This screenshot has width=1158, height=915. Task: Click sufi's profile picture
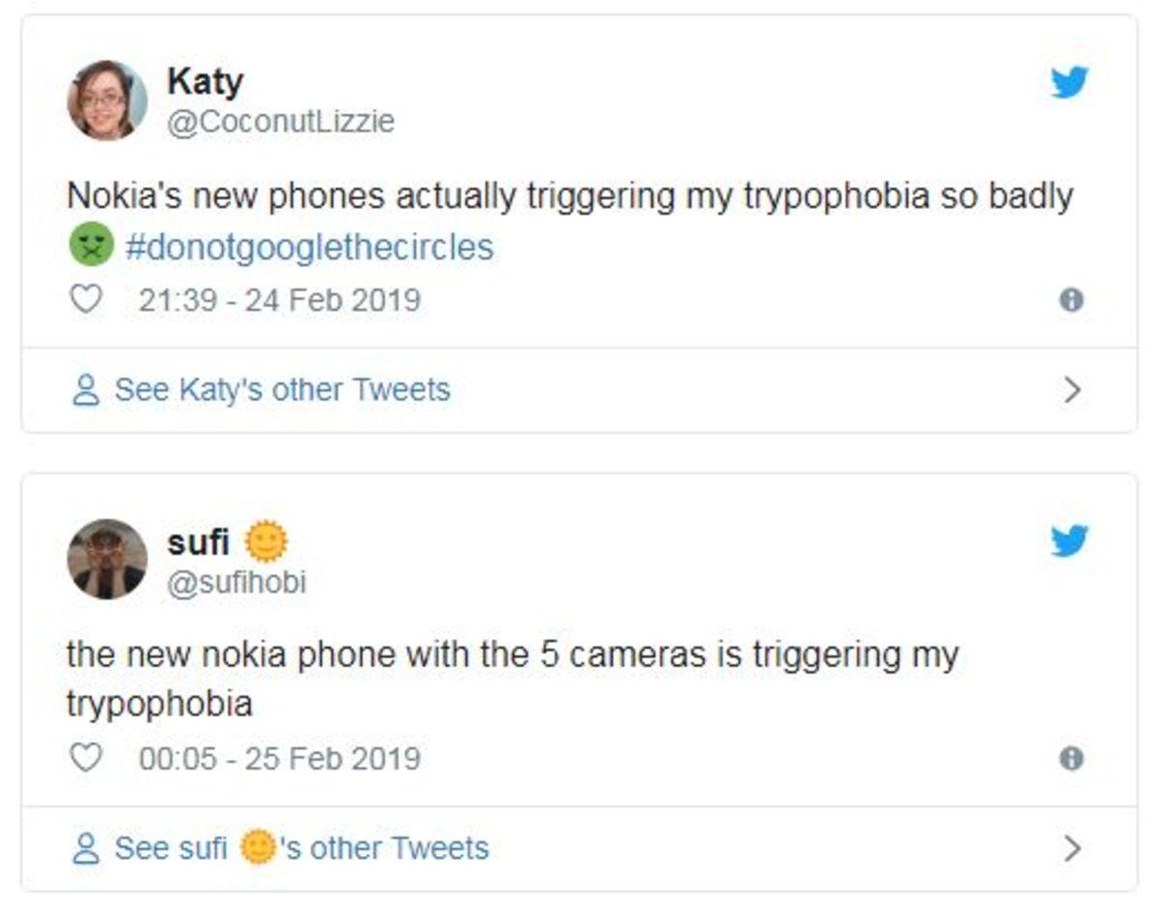point(107,559)
